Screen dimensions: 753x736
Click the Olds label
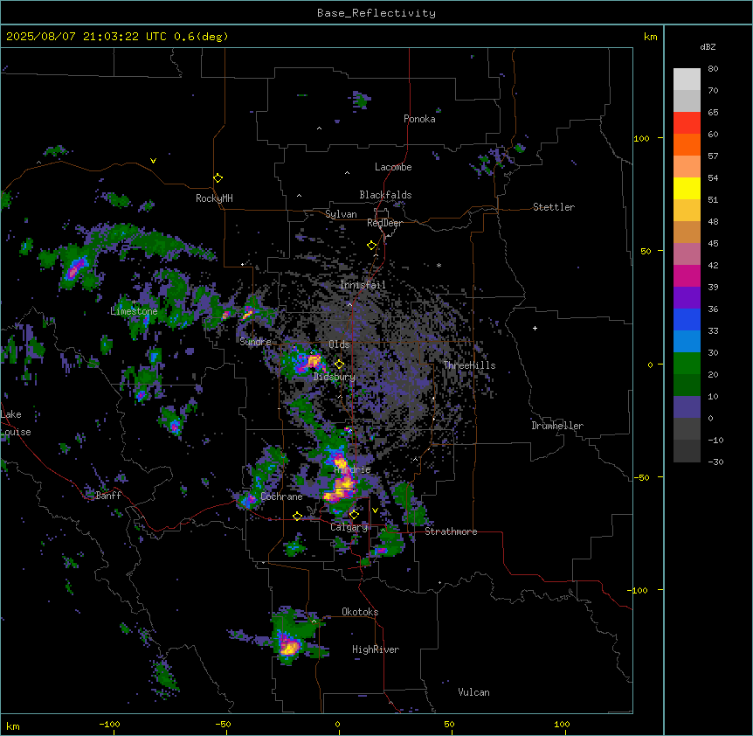click(339, 344)
